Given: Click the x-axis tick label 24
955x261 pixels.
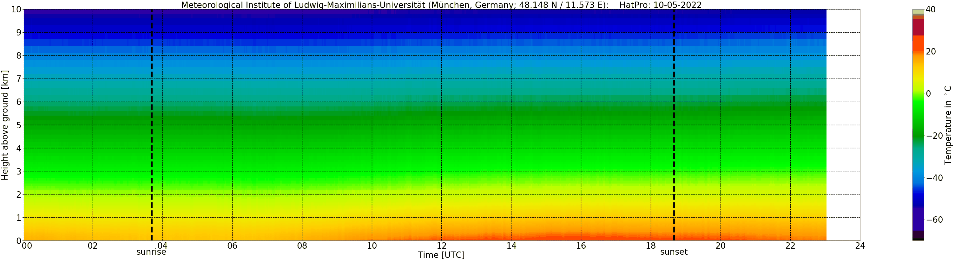Looking at the screenshot, I should pyautogui.click(x=860, y=246).
